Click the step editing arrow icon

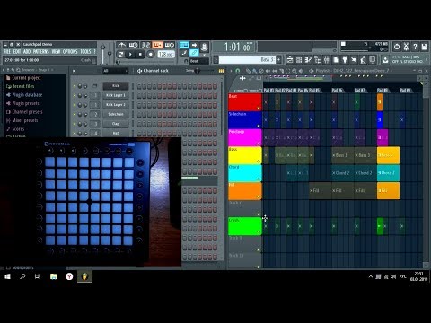194,45
